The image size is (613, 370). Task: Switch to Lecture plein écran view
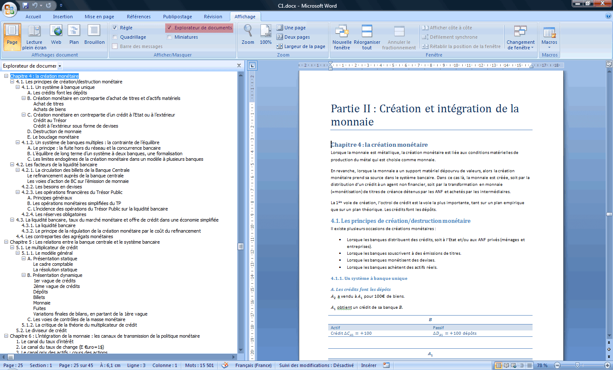34,37
